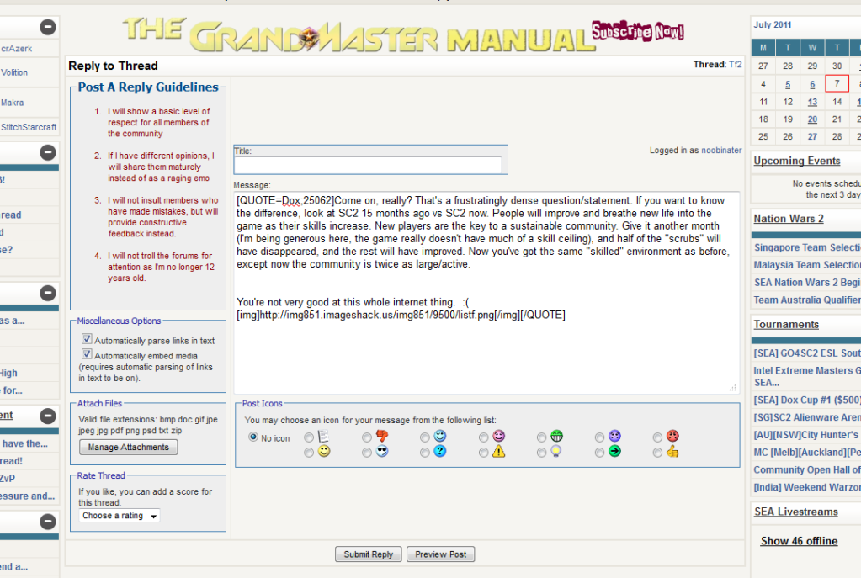Collapse the top left sidebar block
Image resolution: width=861 pixels, height=578 pixels.
(48, 27)
